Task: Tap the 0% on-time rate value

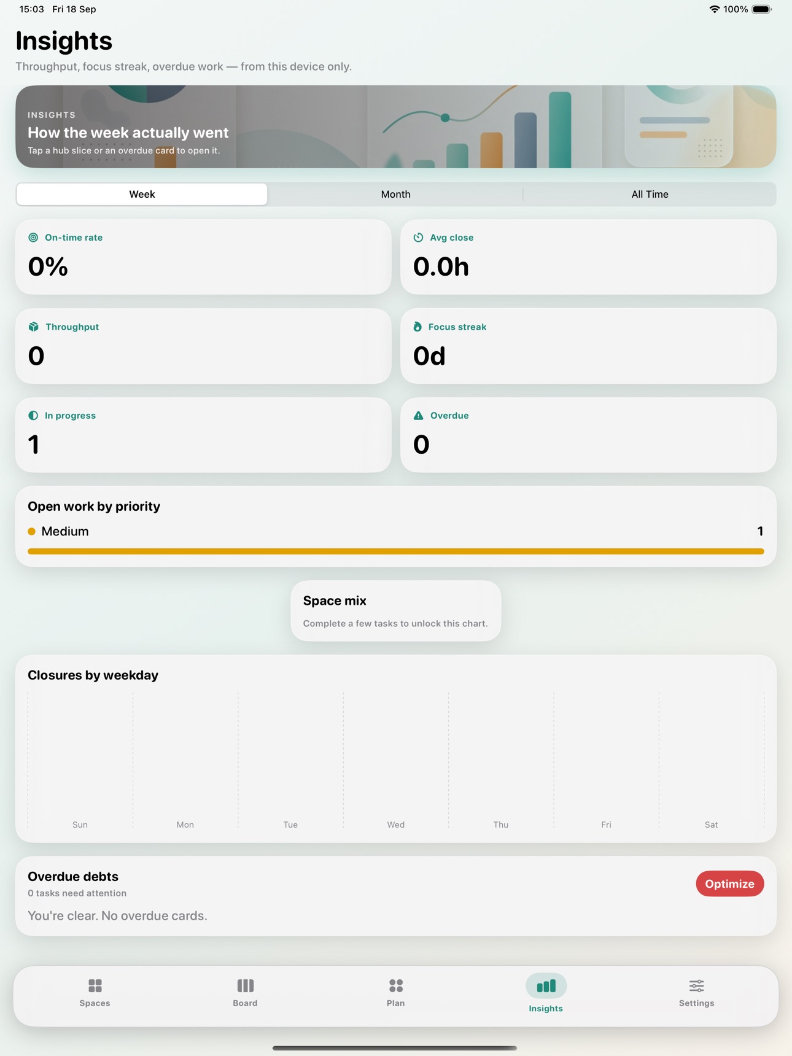Action: click(x=48, y=266)
